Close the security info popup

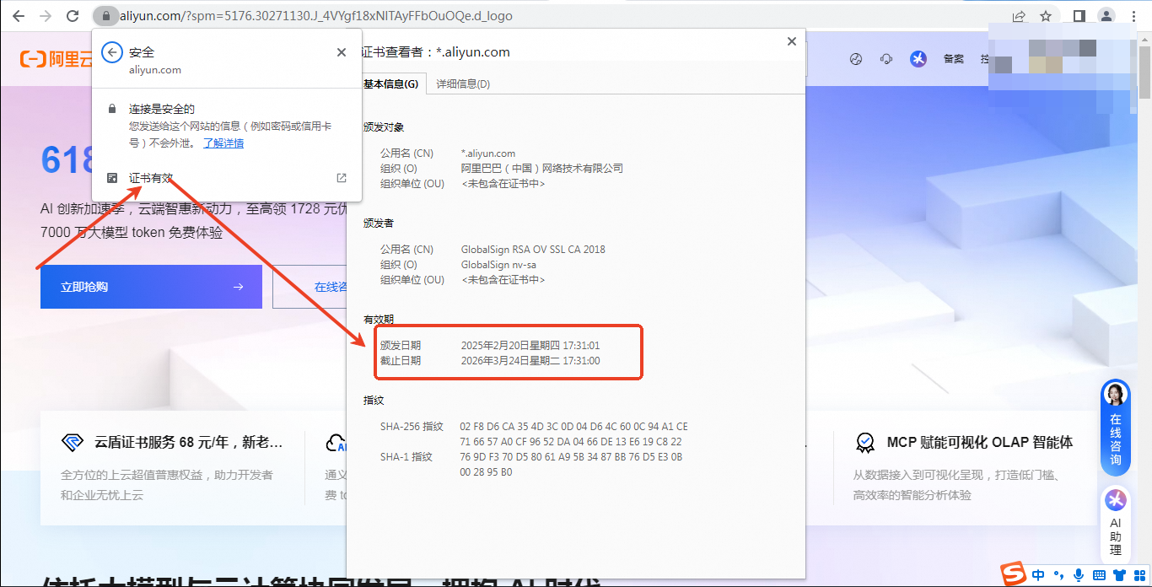coord(341,52)
